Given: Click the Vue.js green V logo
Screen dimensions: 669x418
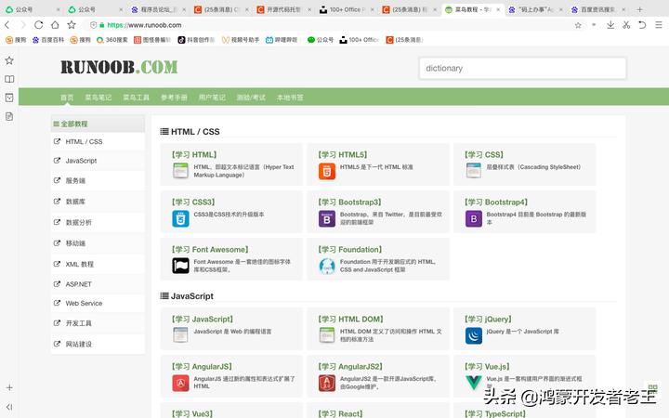Looking at the screenshot, I should coord(474,383).
